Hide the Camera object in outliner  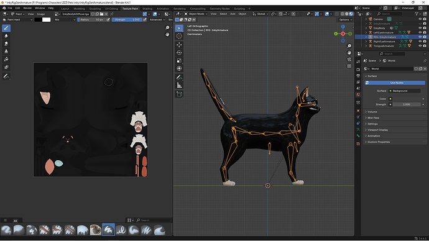(x=420, y=19)
